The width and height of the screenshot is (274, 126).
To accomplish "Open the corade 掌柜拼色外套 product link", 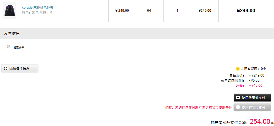I will tap(38, 8).
